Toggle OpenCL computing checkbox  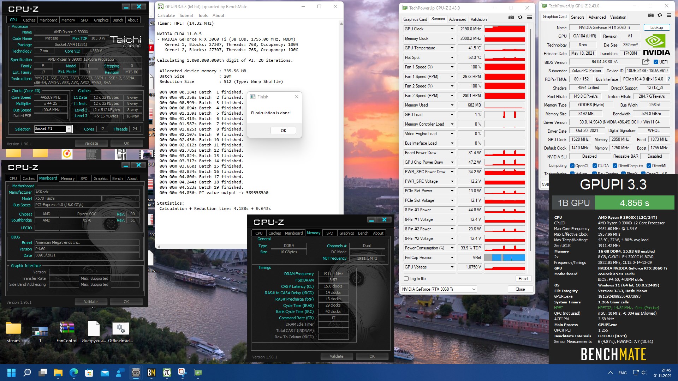572,166
